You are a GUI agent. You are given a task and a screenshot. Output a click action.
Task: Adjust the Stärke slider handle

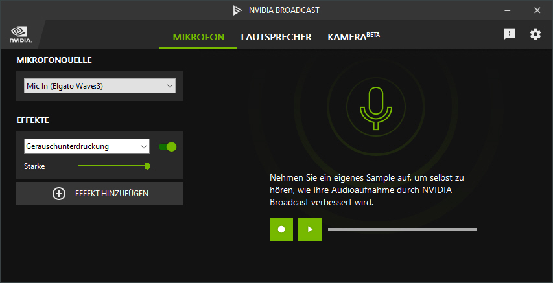pyautogui.click(x=147, y=166)
